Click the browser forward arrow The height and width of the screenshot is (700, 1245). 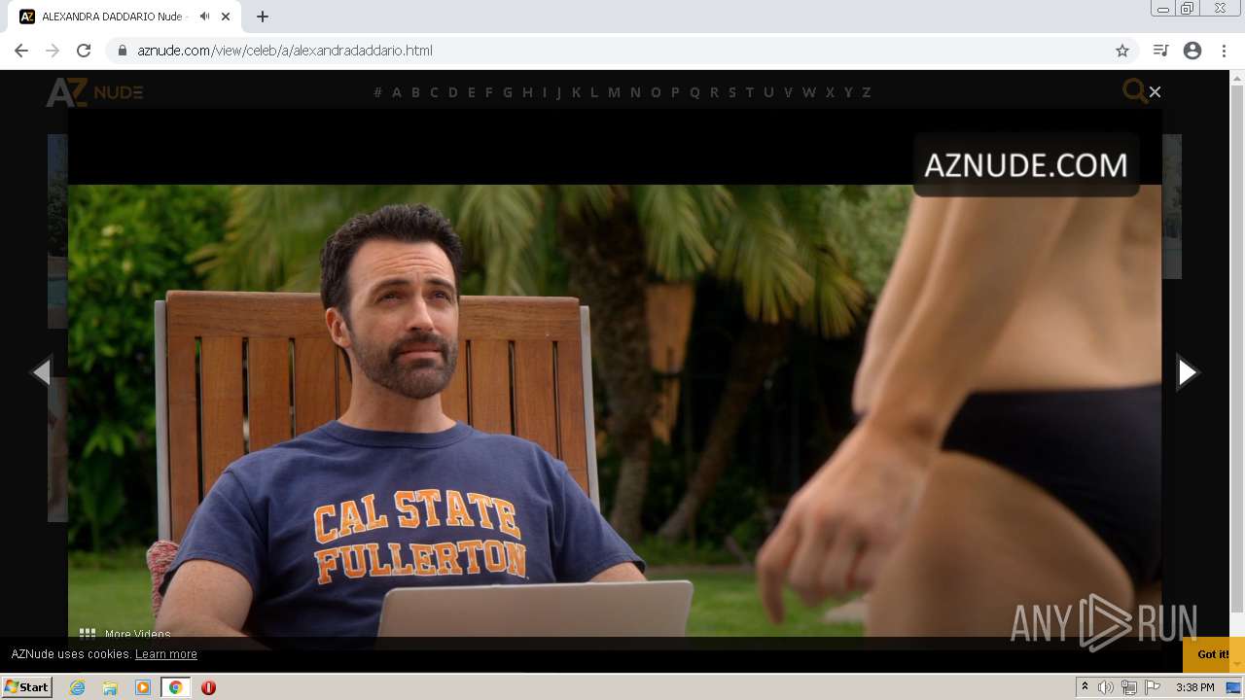click(x=53, y=51)
